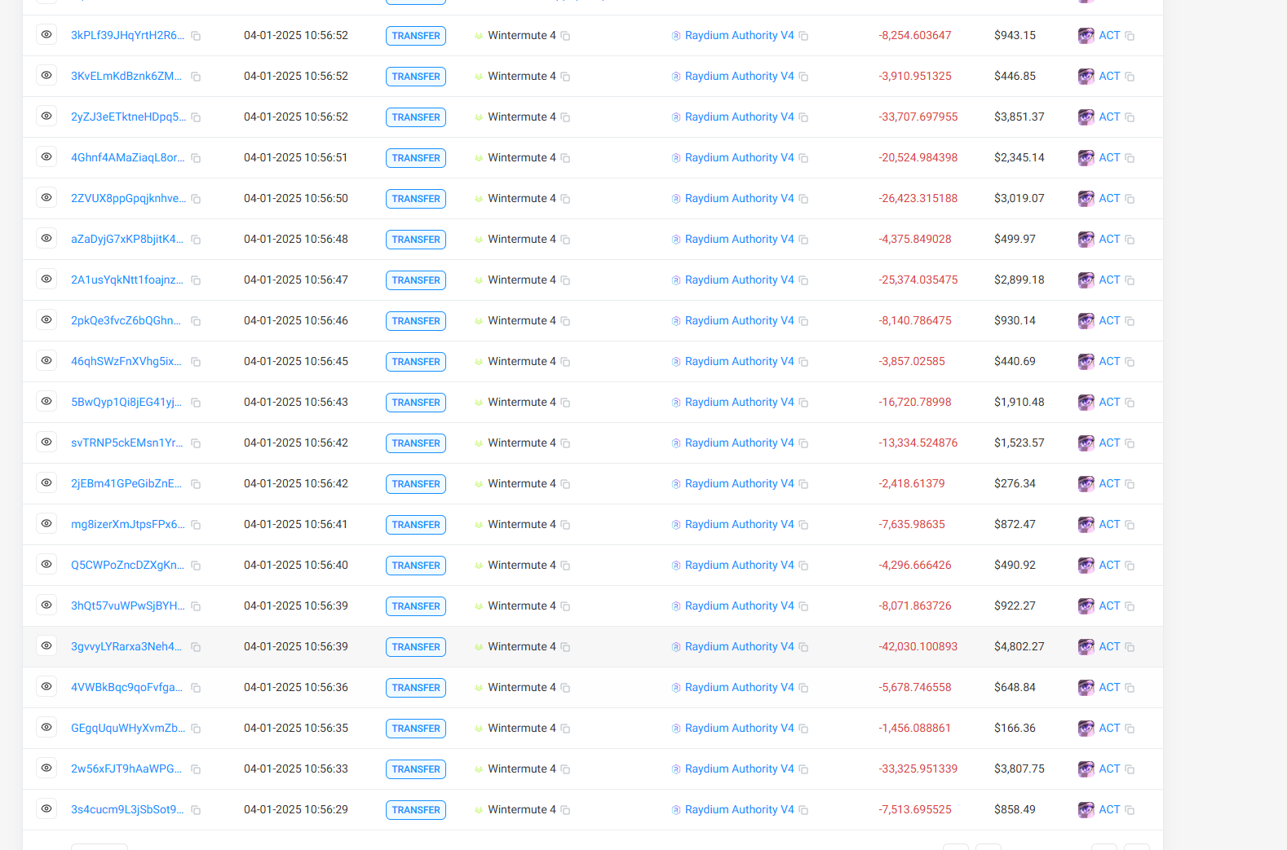Toggle eye icon for transaction Q5CWPoZncDZXgKn
1287x850 pixels.
coord(46,565)
